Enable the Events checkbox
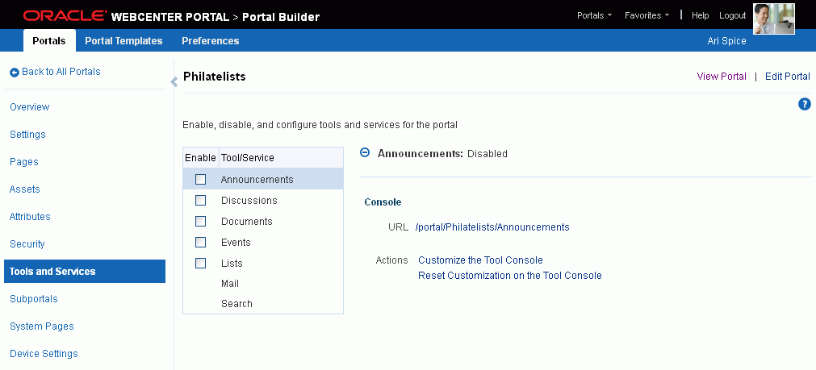Viewport: 816px width, 370px height. pyautogui.click(x=200, y=242)
